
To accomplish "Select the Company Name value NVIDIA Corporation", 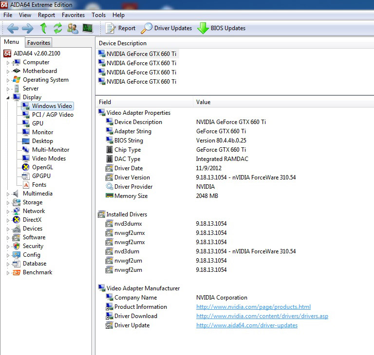I will (x=222, y=298).
